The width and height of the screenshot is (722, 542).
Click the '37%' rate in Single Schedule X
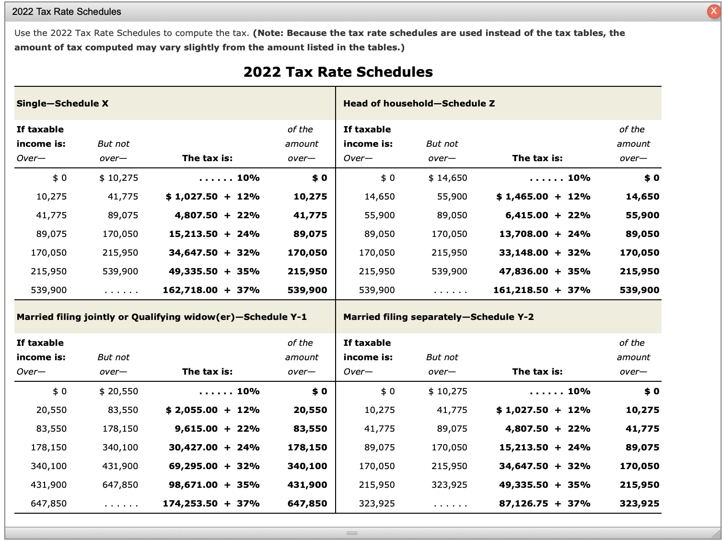pos(248,290)
